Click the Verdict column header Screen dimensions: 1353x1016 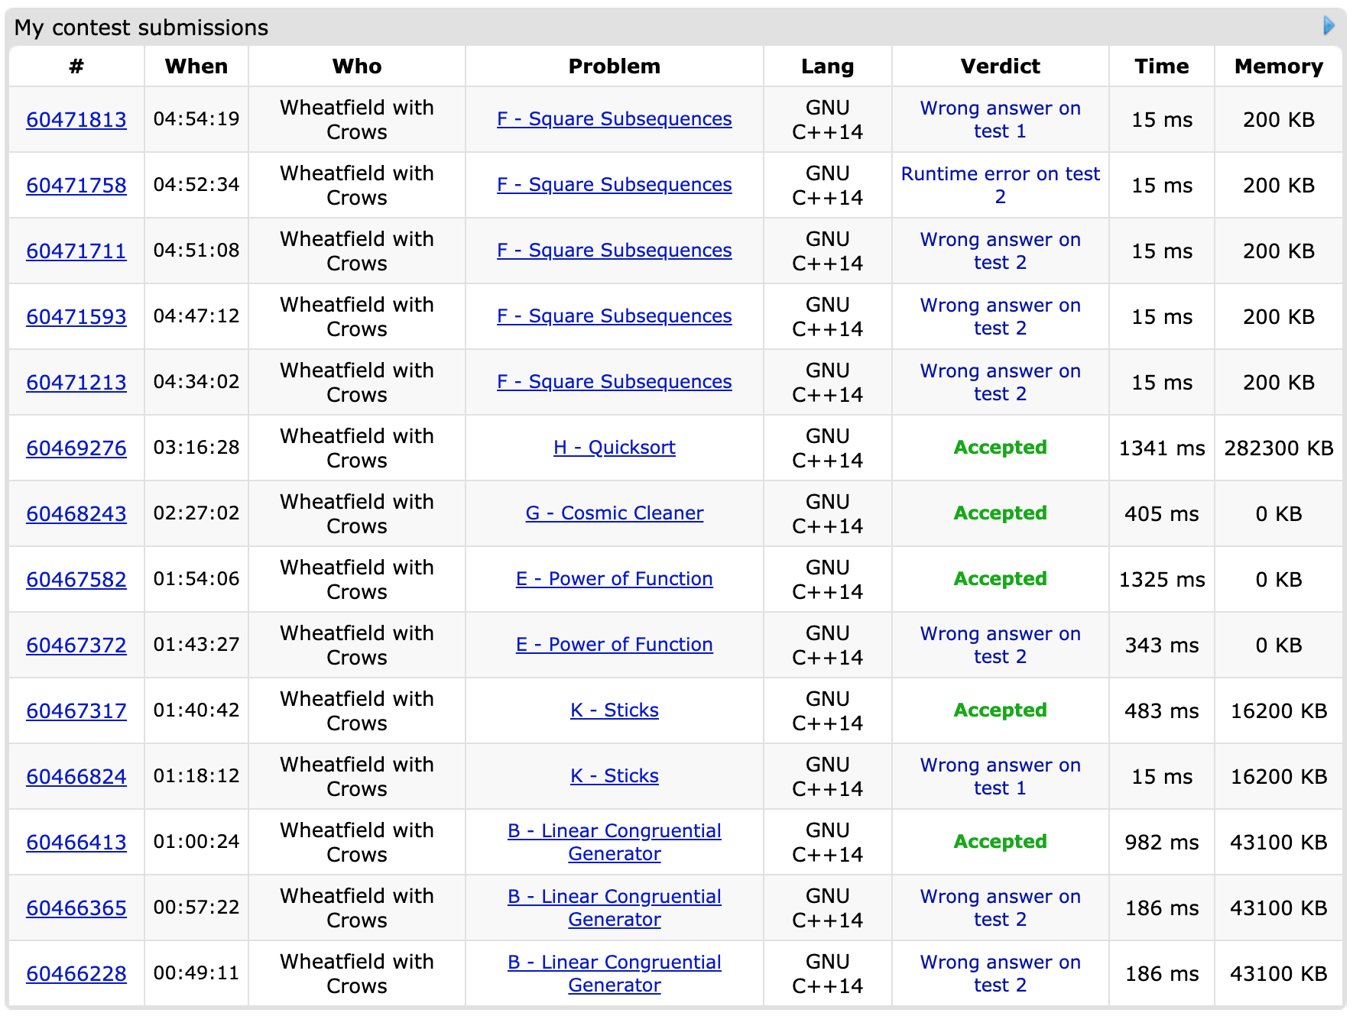[1000, 66]
